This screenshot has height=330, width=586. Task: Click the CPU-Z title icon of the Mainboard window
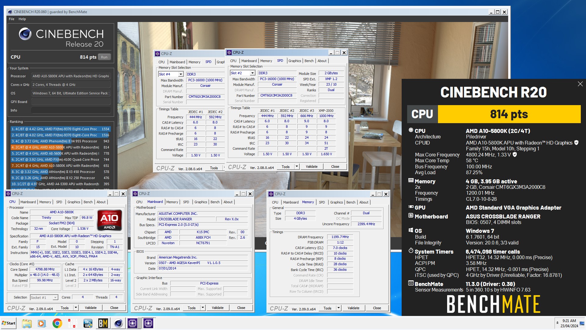point(135,194)
